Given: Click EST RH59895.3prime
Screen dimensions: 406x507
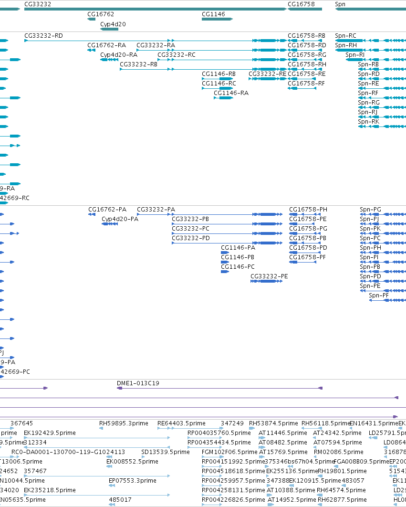Looking at the screenshot, I should pyautogui.click(x=124, y=423).
